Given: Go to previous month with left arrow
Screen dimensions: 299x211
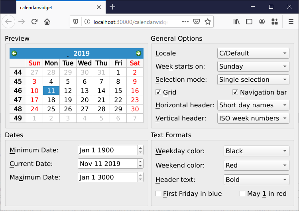Looking at the screenshot, I should pyautogui.click(x=14, y=53).
